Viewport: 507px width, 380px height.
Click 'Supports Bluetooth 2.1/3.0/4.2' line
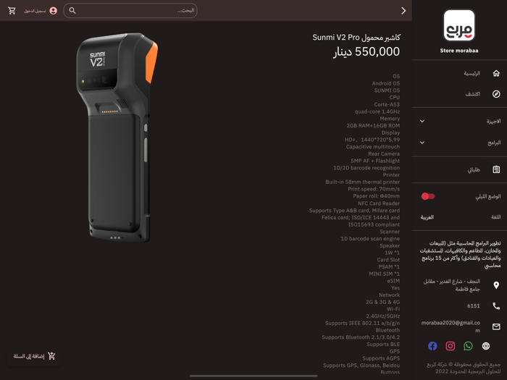coord(361,337)
